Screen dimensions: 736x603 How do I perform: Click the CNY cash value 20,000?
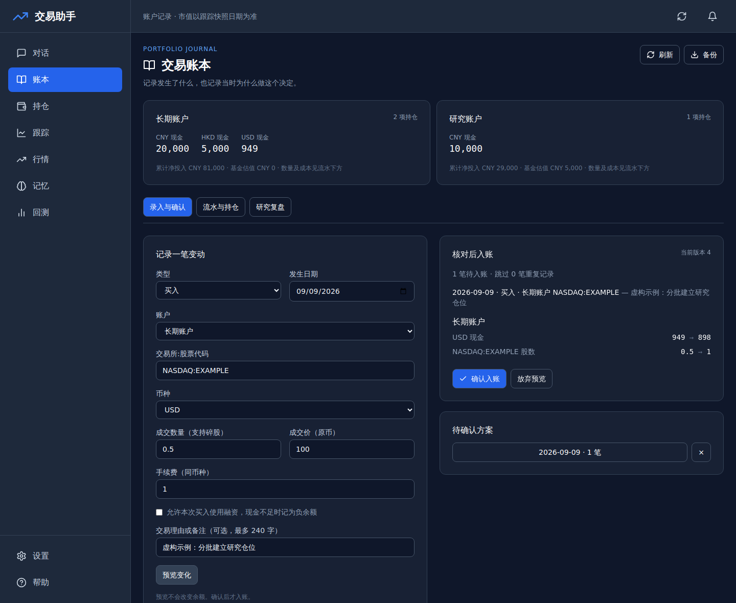172,149
